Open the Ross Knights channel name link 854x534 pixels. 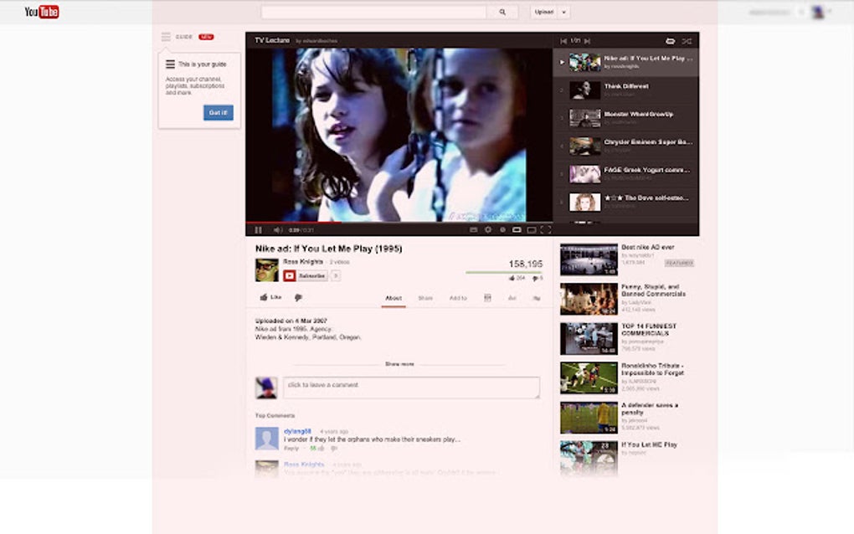coord(303,262)
